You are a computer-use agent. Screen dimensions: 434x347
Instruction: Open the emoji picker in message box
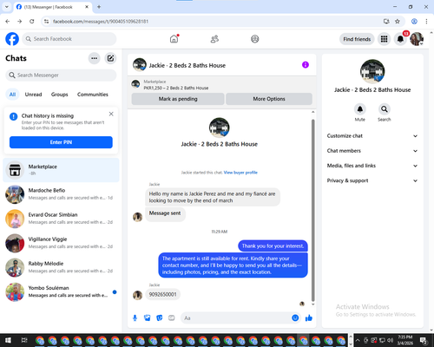(295, 318)
